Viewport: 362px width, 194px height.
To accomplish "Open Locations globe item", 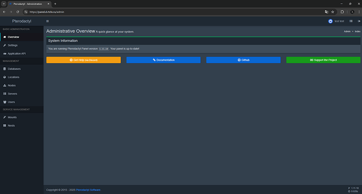I will (x=22, y=77).
